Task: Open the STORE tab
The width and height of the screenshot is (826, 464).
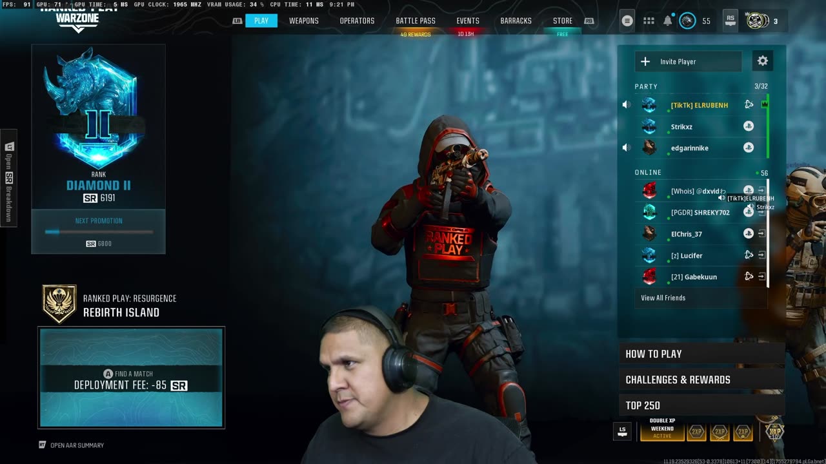Action: coord(563,21)
